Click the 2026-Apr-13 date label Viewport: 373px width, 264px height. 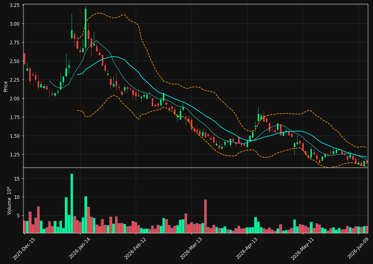click(x=246, y=249)
